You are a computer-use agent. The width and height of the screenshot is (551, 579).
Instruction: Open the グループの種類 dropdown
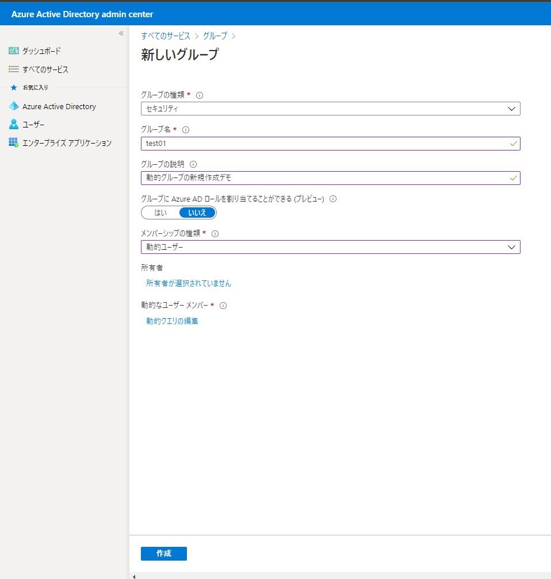(511, 108)
